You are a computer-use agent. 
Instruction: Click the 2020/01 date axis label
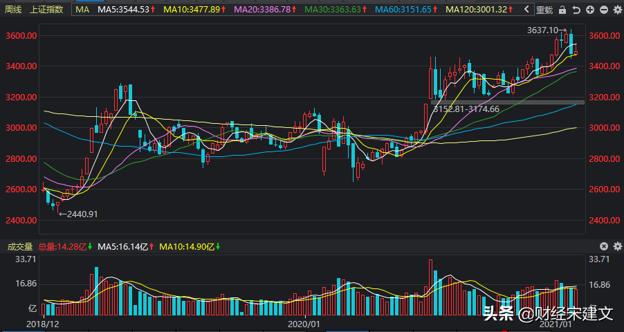point(304,324)
